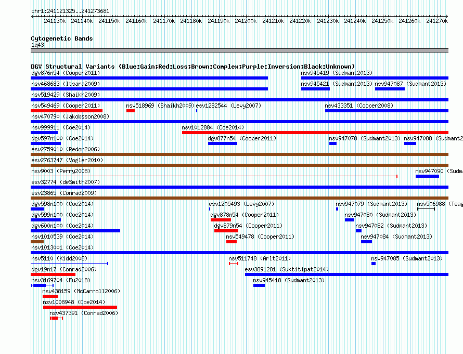
Task: Click the 241270k ruler tick label
Action: (437, 21)
